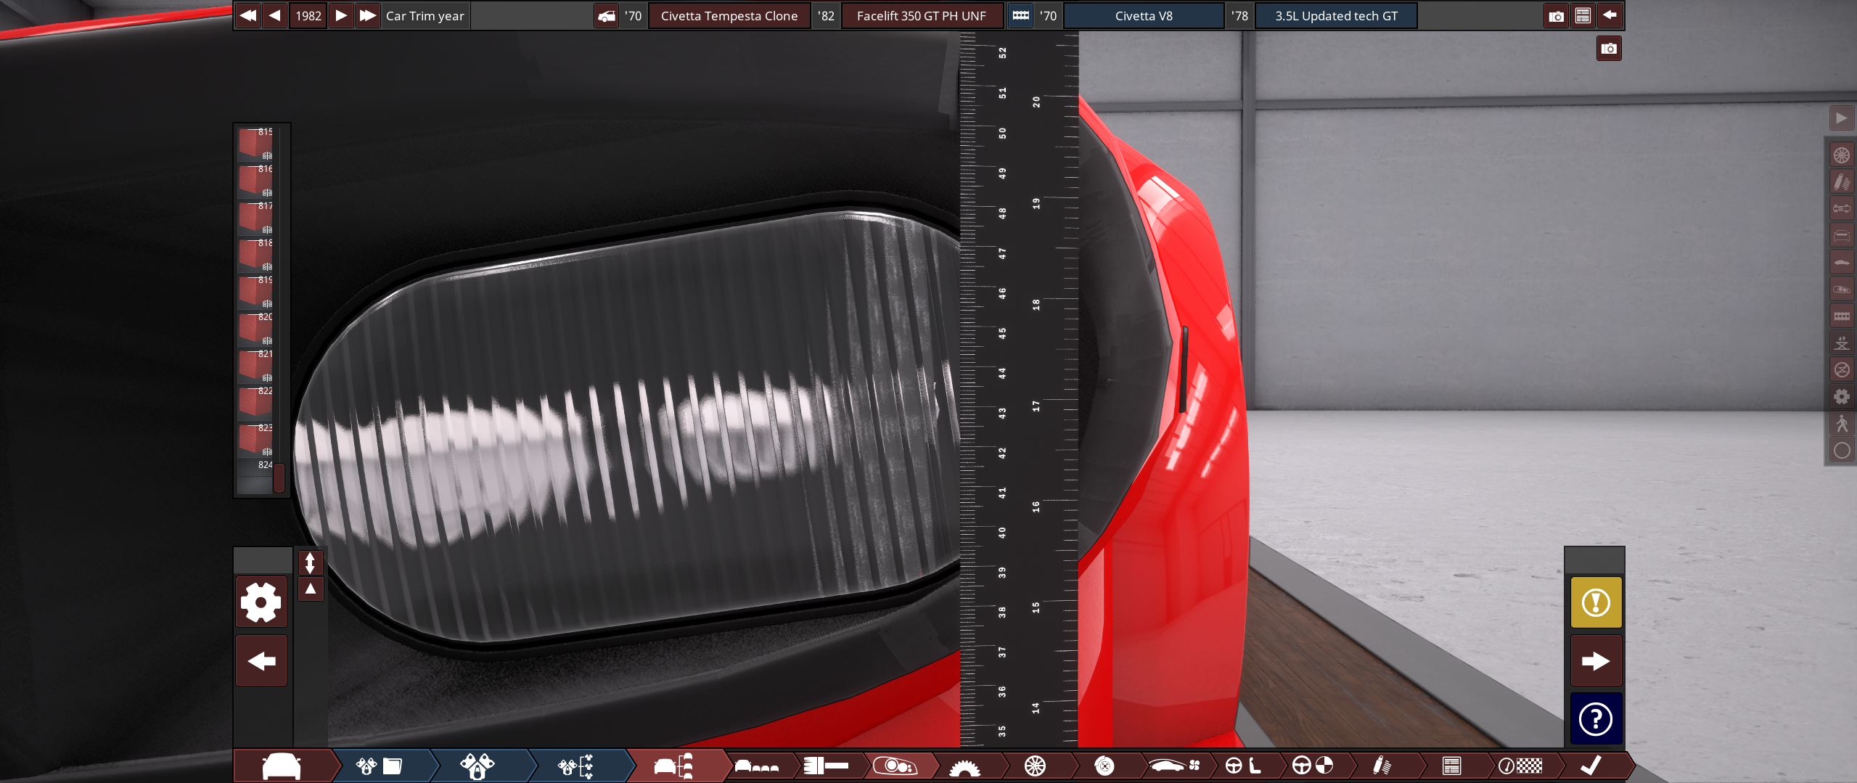
Task: Switch to the car model tab
Action: pos(282,766)
